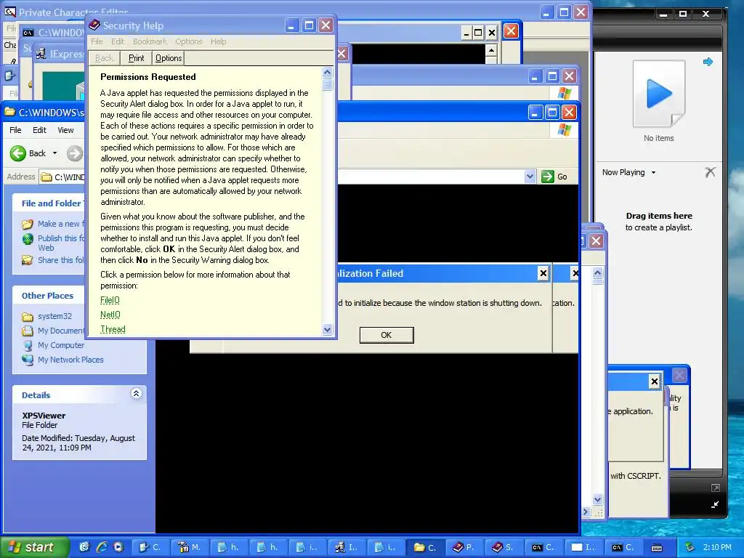Viewport: 744px width, 558px height.
Task: Click the down arrow of Security Help scrollbar
Action: [x=327, y=329]
